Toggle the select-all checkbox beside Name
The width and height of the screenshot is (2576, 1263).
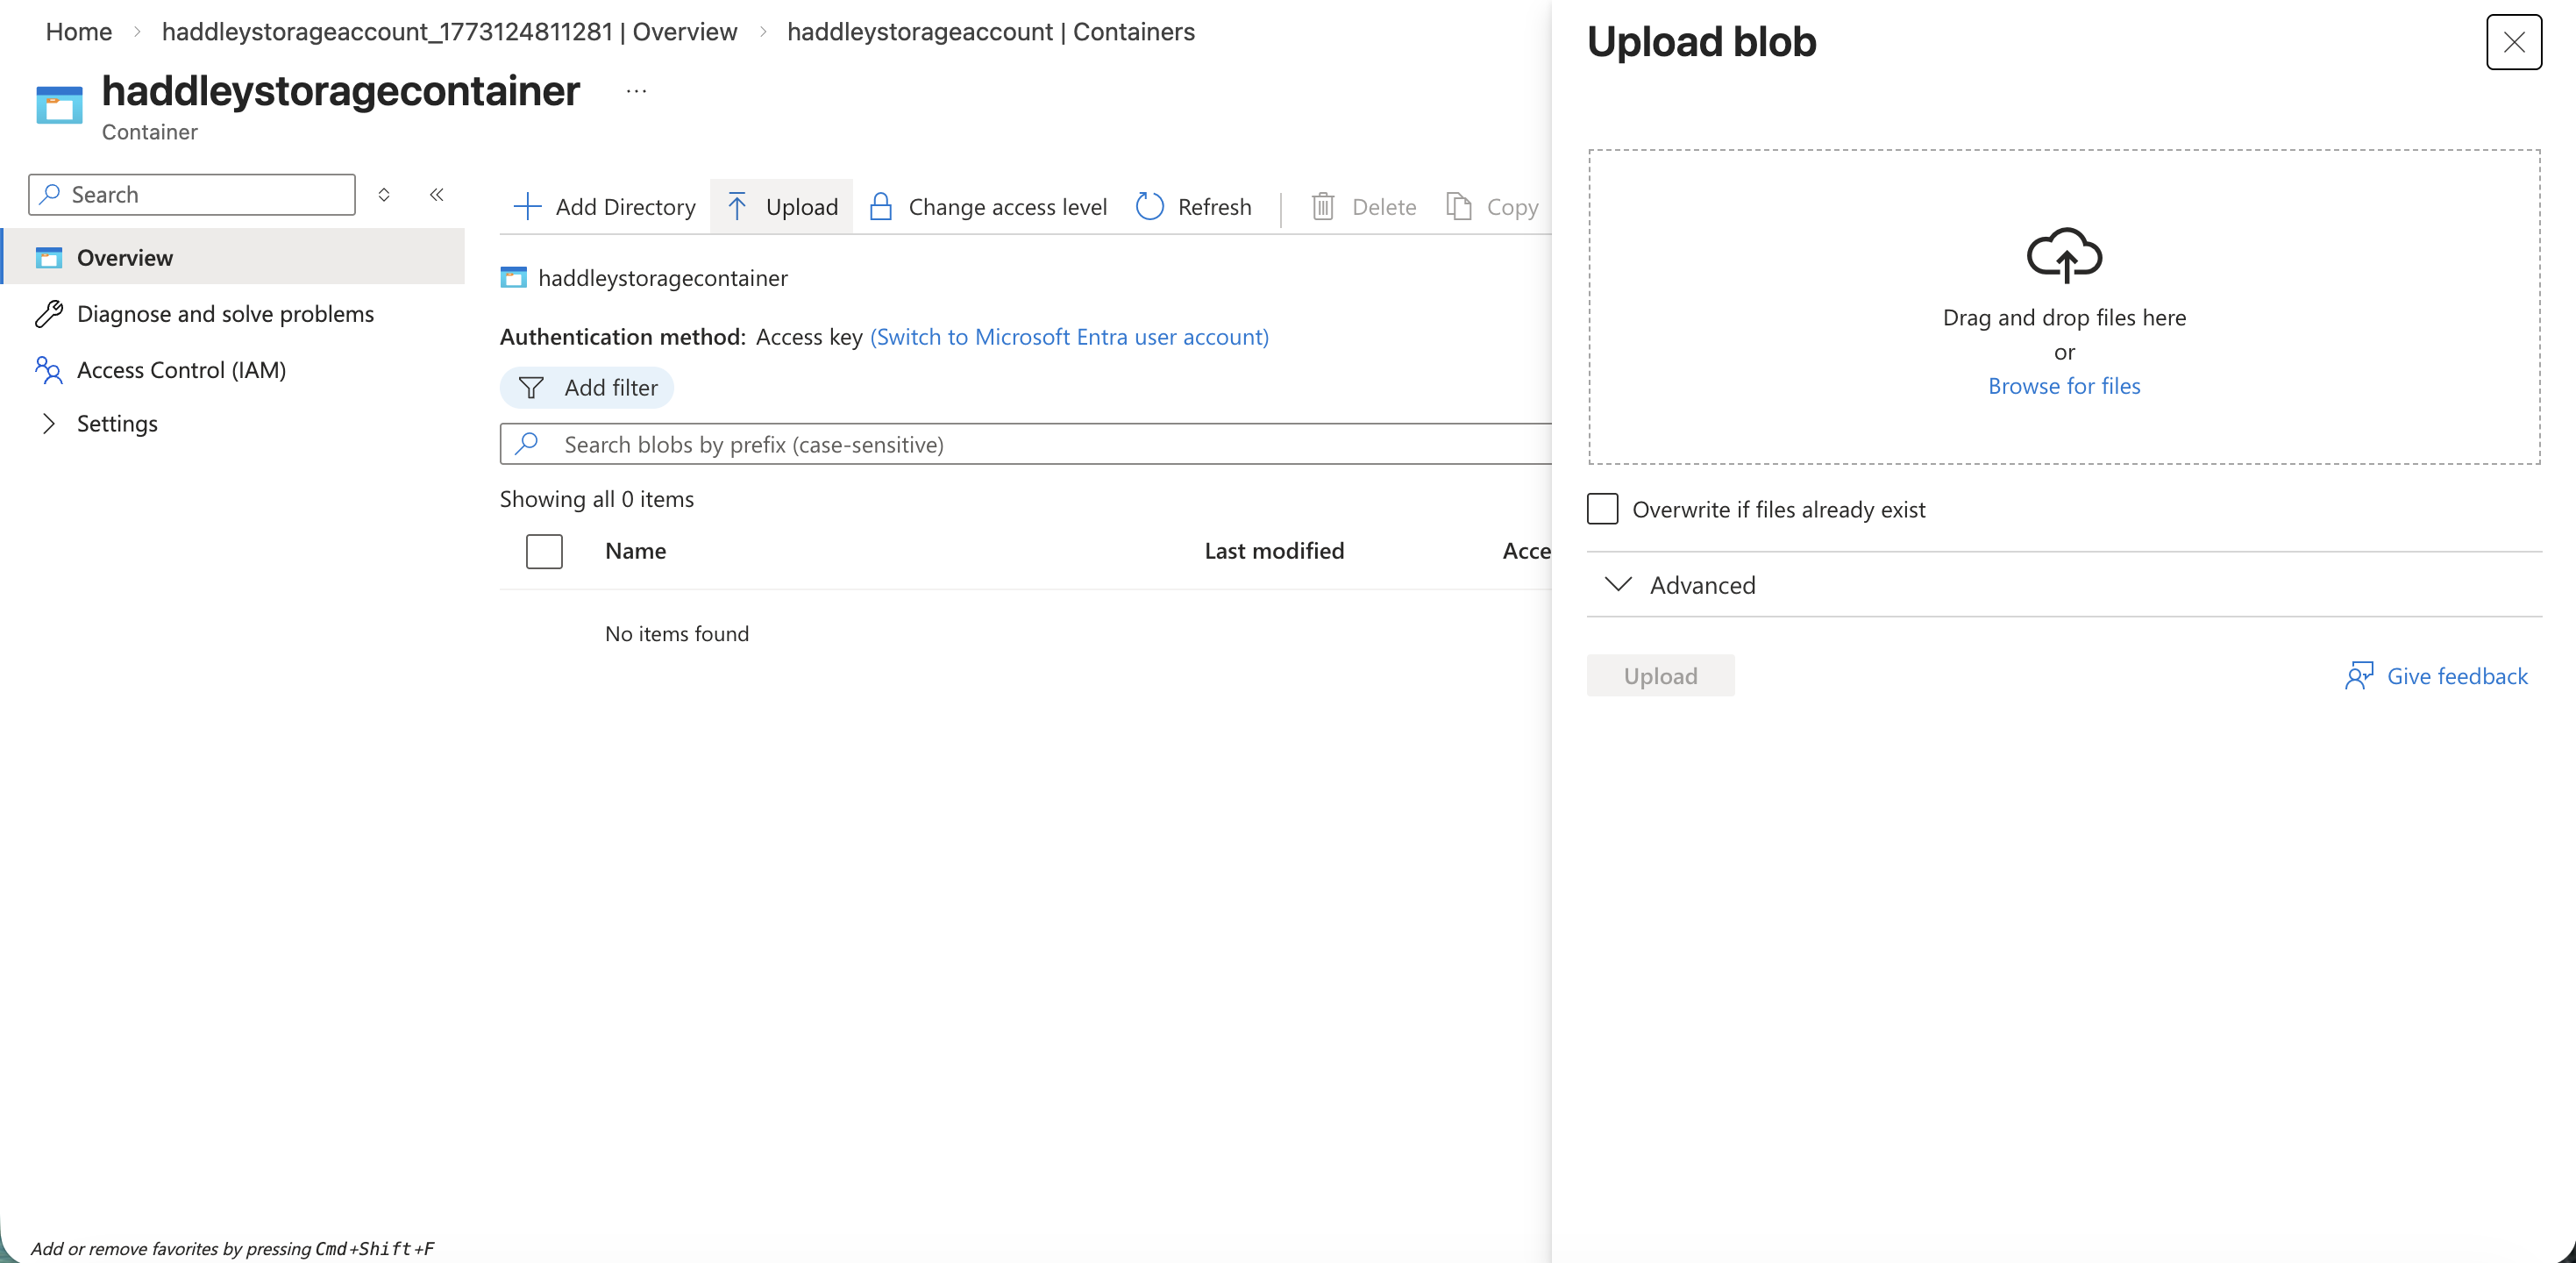[x=544, y=551]
